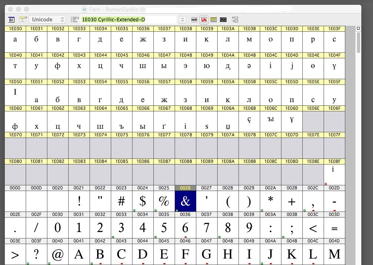Click the 1E030 Cyrillic-Extended-D range field

tap(128, 19)
